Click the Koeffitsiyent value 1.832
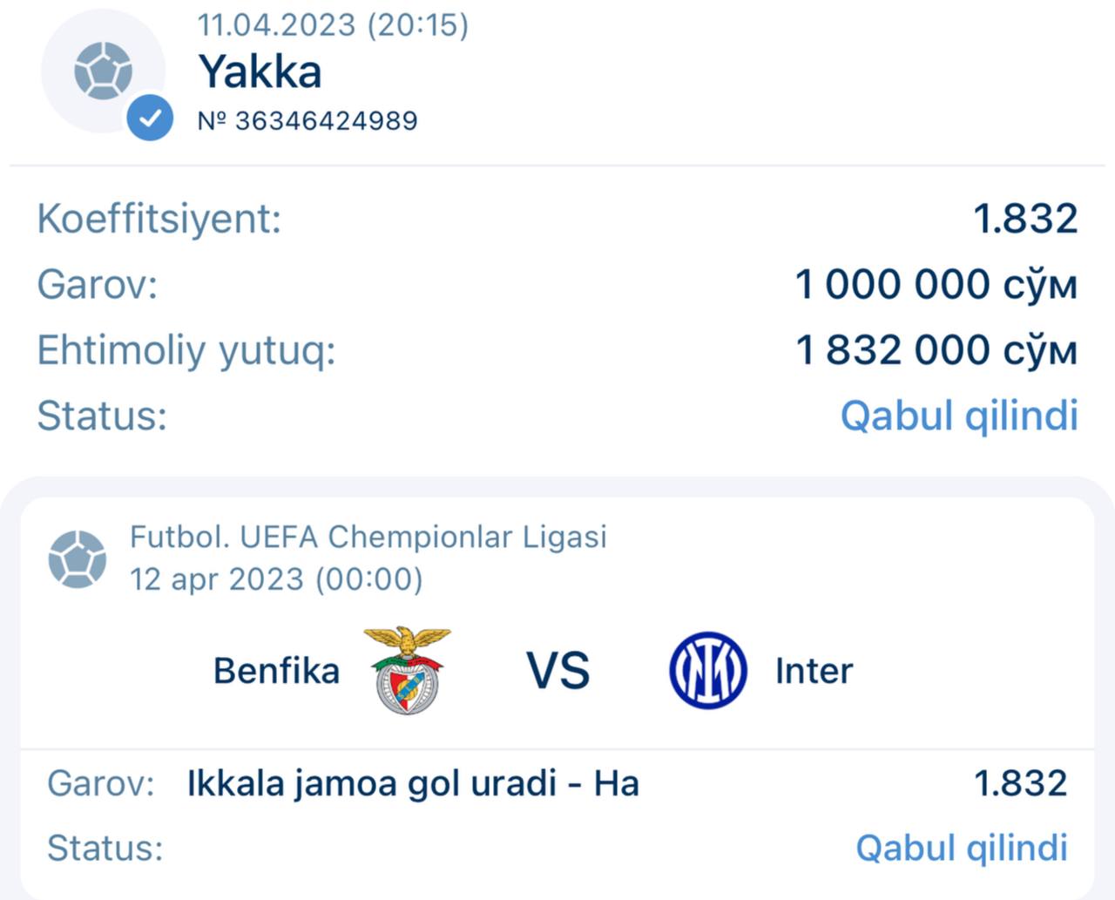This screenshot has width=1115, height=900. coord(1024,218)
